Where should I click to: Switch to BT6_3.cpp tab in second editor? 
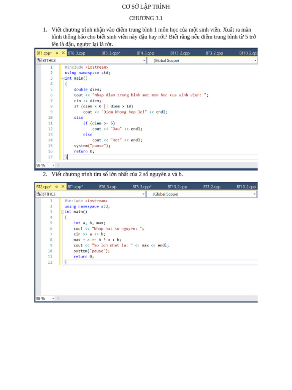[x=108, y=187]
